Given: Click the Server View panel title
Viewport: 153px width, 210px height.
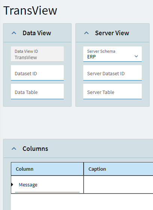Looking at the screenshot, I should [x=112, y=33].
